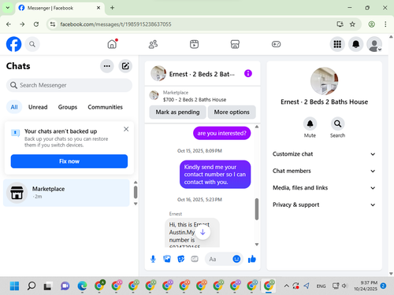
Task: Open the nine-dot Menu grid icon
Action: click(337, 44)
